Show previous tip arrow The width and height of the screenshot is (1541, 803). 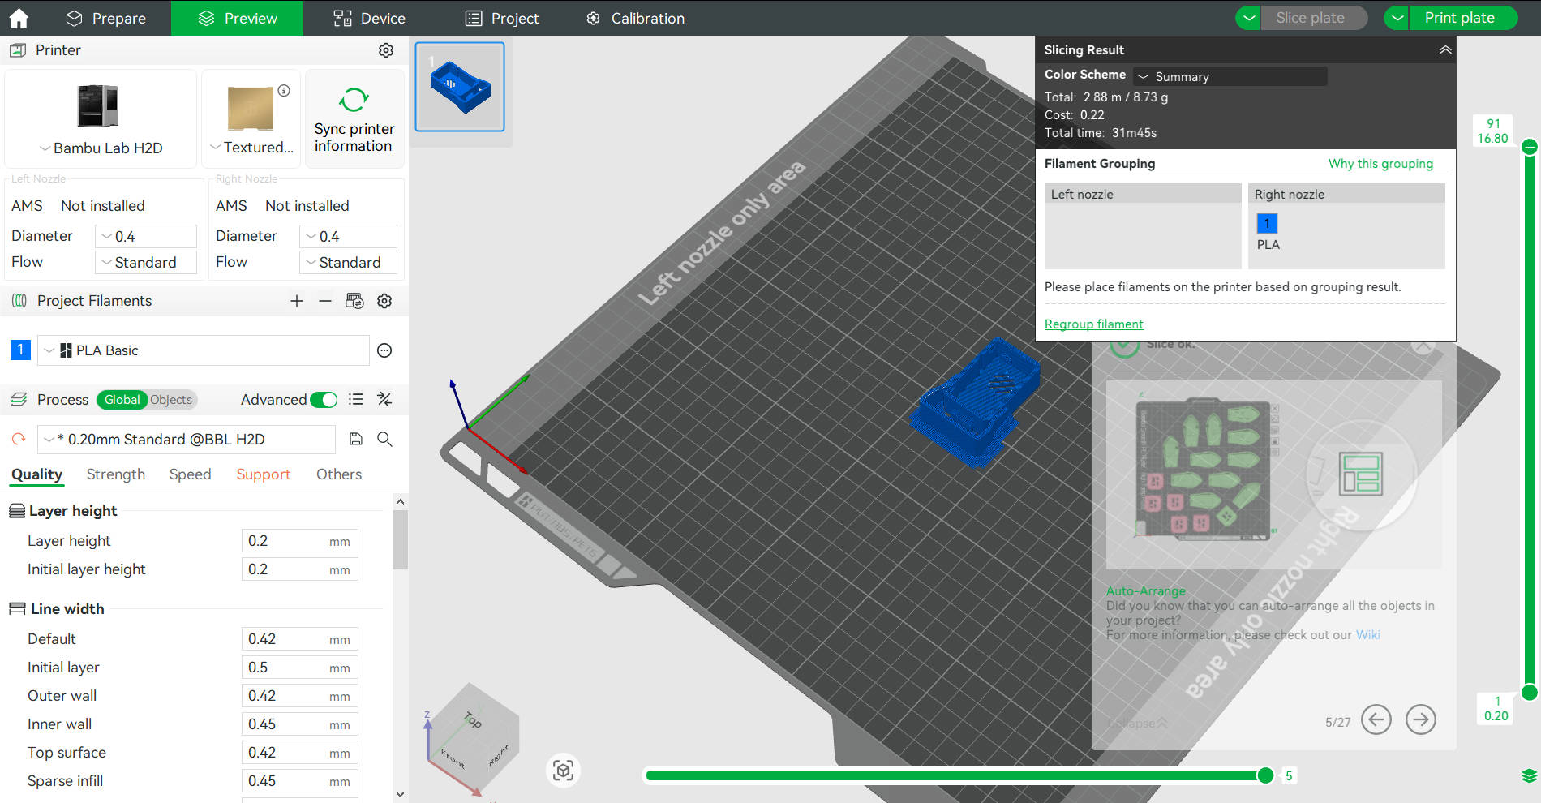(x=1376, y=719)
